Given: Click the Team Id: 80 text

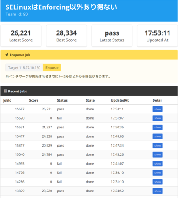Looking at the screenshot, I should point(17,14).
